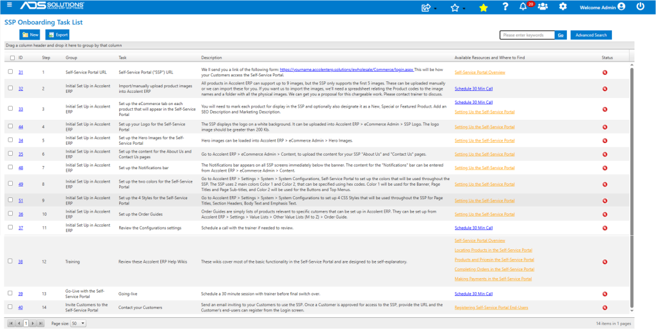Open task ID 39 link

coord(20,294)
